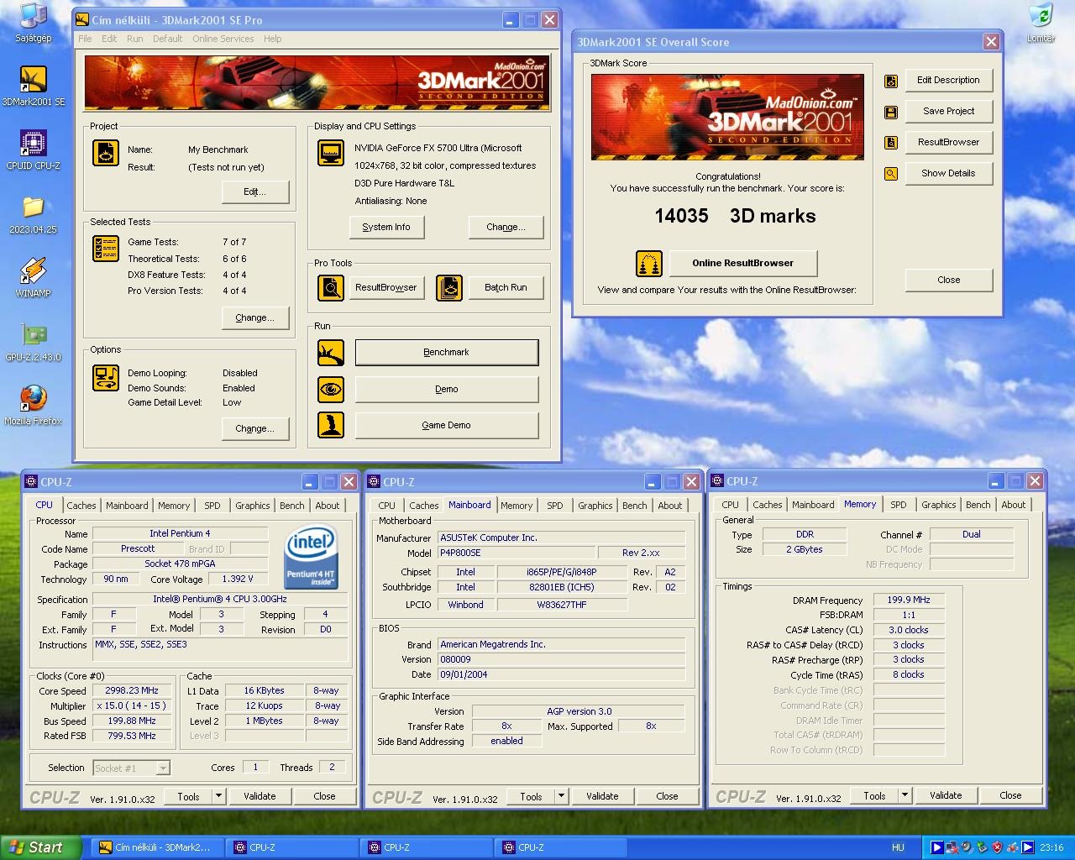Click the Show Details magnifier icon
1075x860 pixels.
(891, 174)
